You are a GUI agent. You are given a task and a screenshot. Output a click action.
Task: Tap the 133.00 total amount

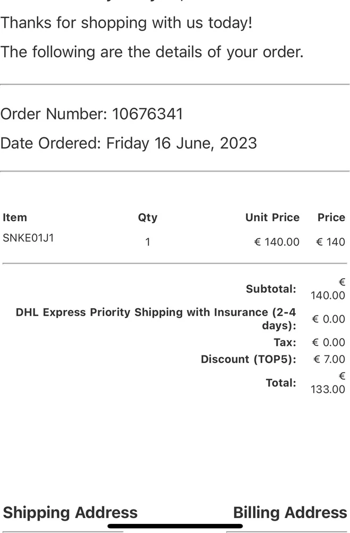point(328,389)
